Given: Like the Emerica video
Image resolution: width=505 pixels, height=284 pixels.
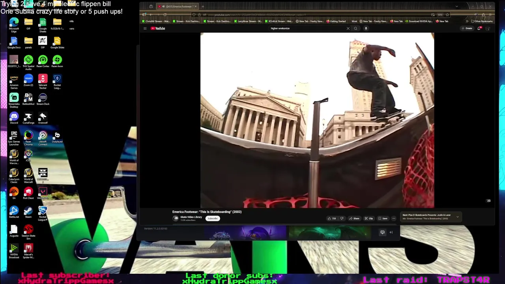Looking at the screenshot, I should pos(331,219).
